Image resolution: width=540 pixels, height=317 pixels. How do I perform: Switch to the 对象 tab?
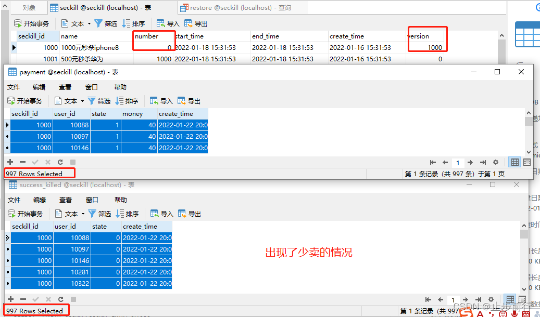pyautogui.click(x=29, y=8)
